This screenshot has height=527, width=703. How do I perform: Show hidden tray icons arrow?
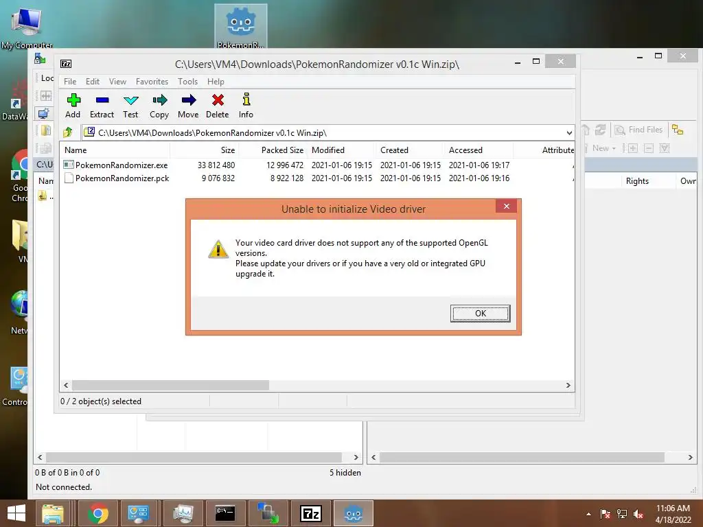coord(588,515)
